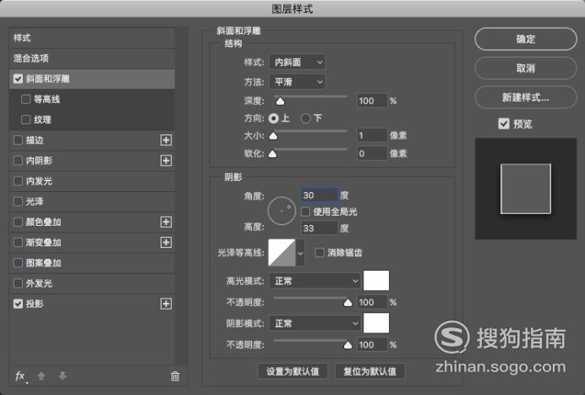Check 消除锯齿 option
Screen dimensions: 585x395
pyautogui.click(x=320, y=253)
